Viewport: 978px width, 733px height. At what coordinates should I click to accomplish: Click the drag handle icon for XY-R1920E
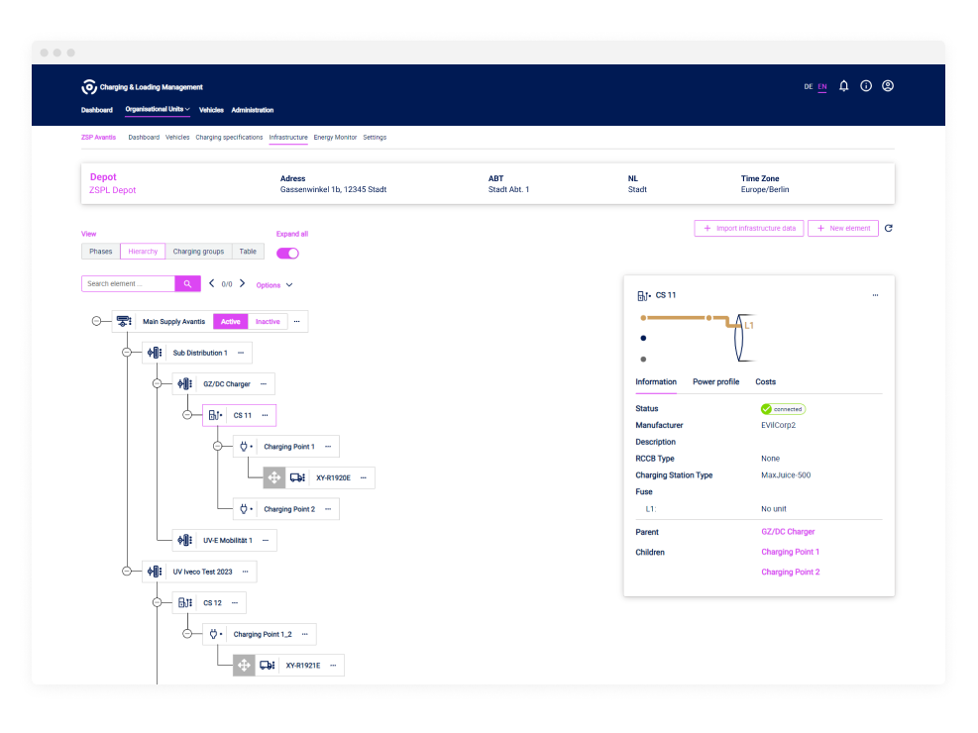pyautogui.click(x=274, y=477)
